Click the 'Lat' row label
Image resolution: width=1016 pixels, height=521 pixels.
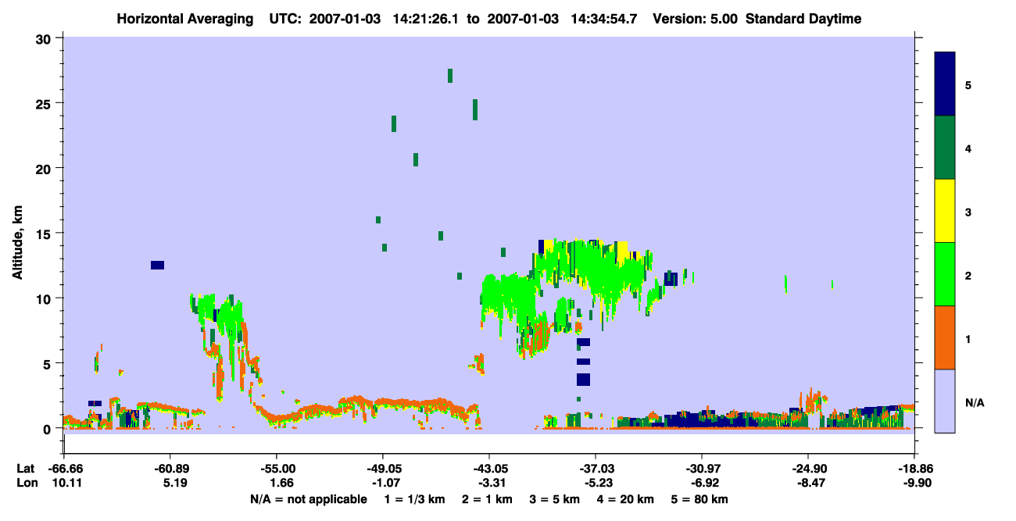[x=26, y=468]
